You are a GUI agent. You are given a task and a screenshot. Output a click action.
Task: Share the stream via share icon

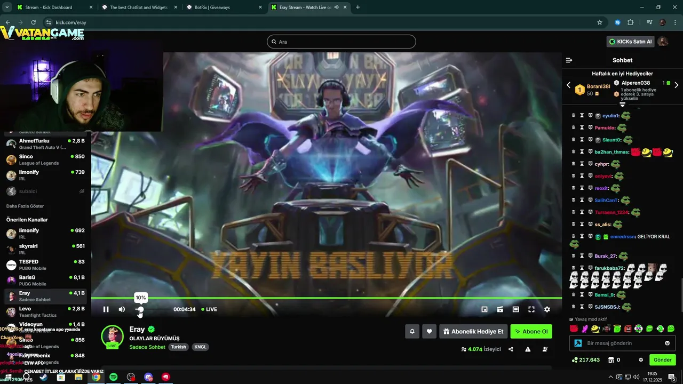pyautogui.click(x=511, y=349)
